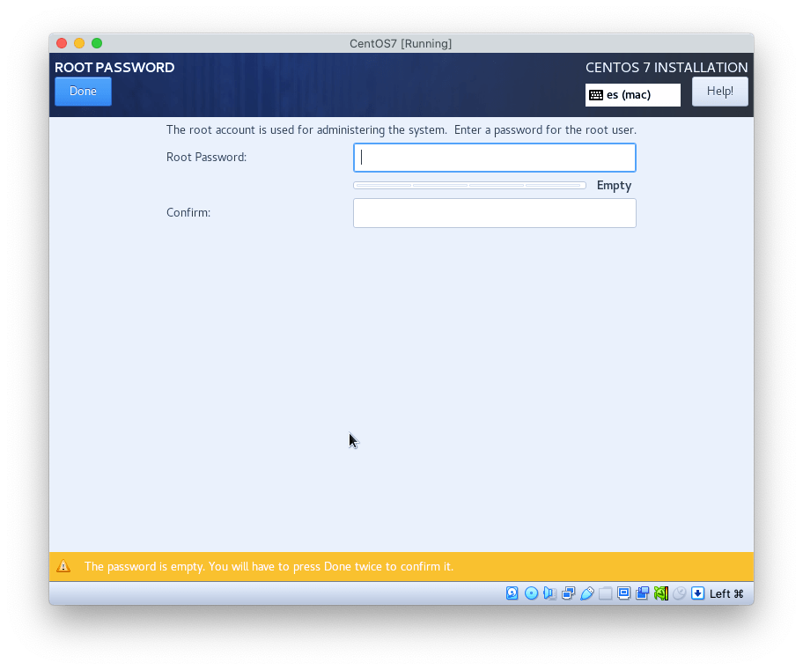Open the es (mac) keyboard layout selector
Screen dimensions: 803x670
point(632,95)
